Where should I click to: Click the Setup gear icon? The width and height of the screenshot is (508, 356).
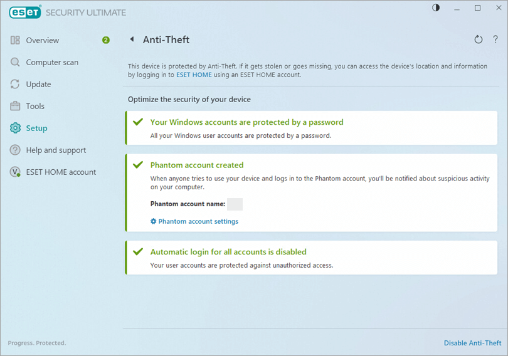tap(15, 128)
